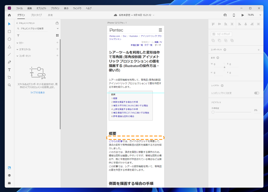The image size is (268, 192).
Task: Open the オブジェクト menu
Action: (x=41, y=8)
